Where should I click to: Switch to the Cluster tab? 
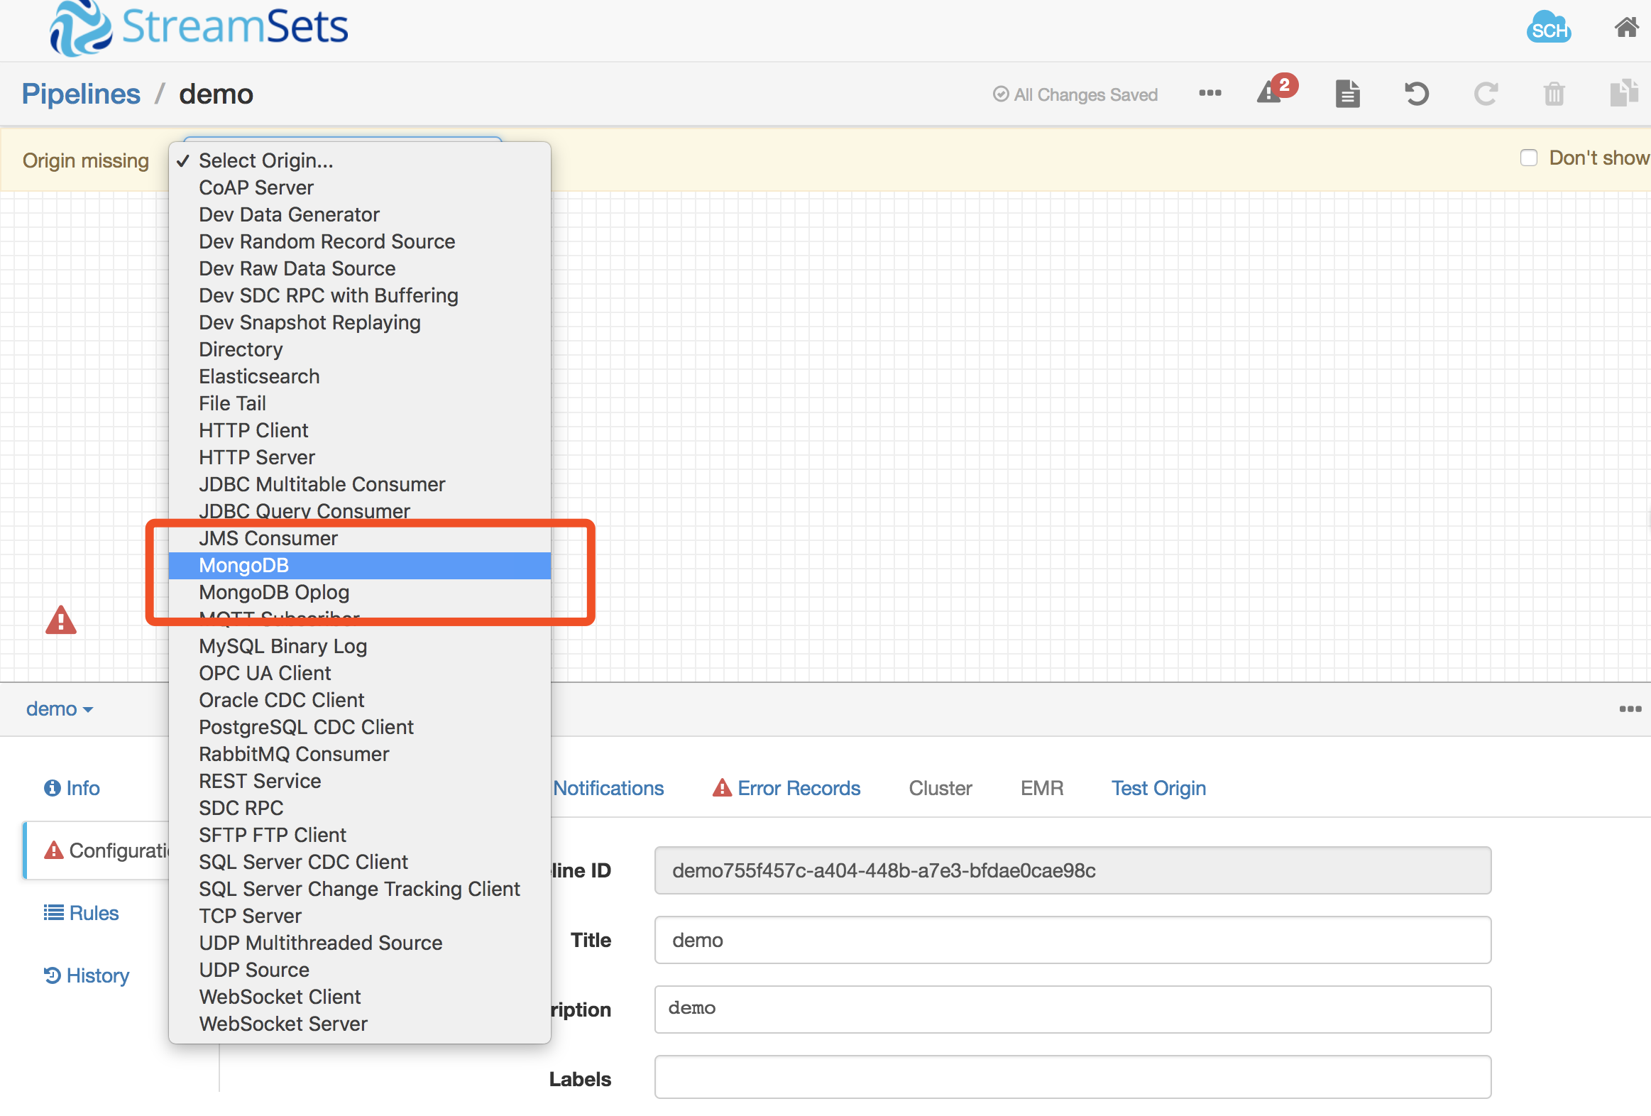click(x=940, y=789)
